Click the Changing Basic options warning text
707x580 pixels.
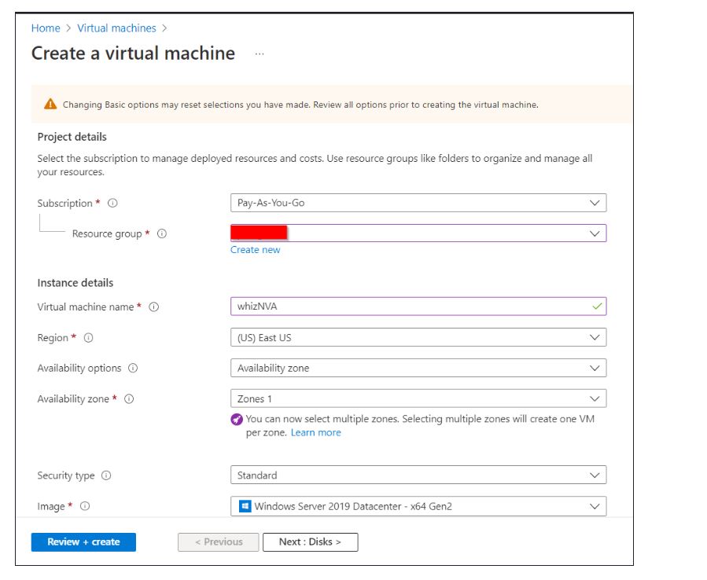[300, 105]
